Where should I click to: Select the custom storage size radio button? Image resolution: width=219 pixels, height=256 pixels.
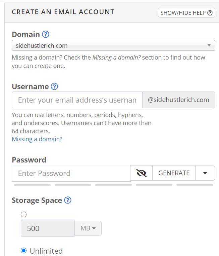(23, 214)
